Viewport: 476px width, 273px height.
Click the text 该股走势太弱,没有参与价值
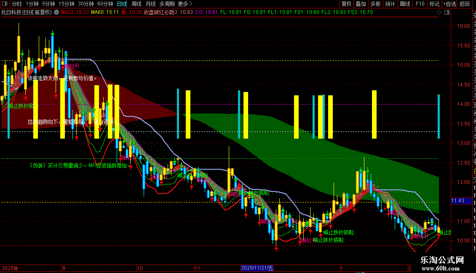click(x=62, y=79)
